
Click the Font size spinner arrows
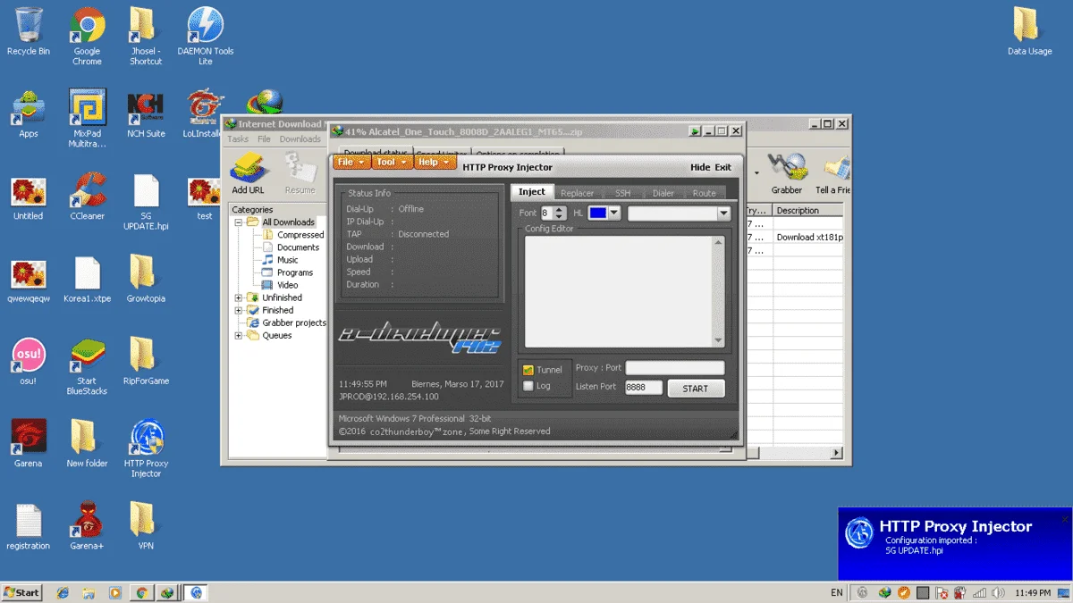[x=560, y=214]
